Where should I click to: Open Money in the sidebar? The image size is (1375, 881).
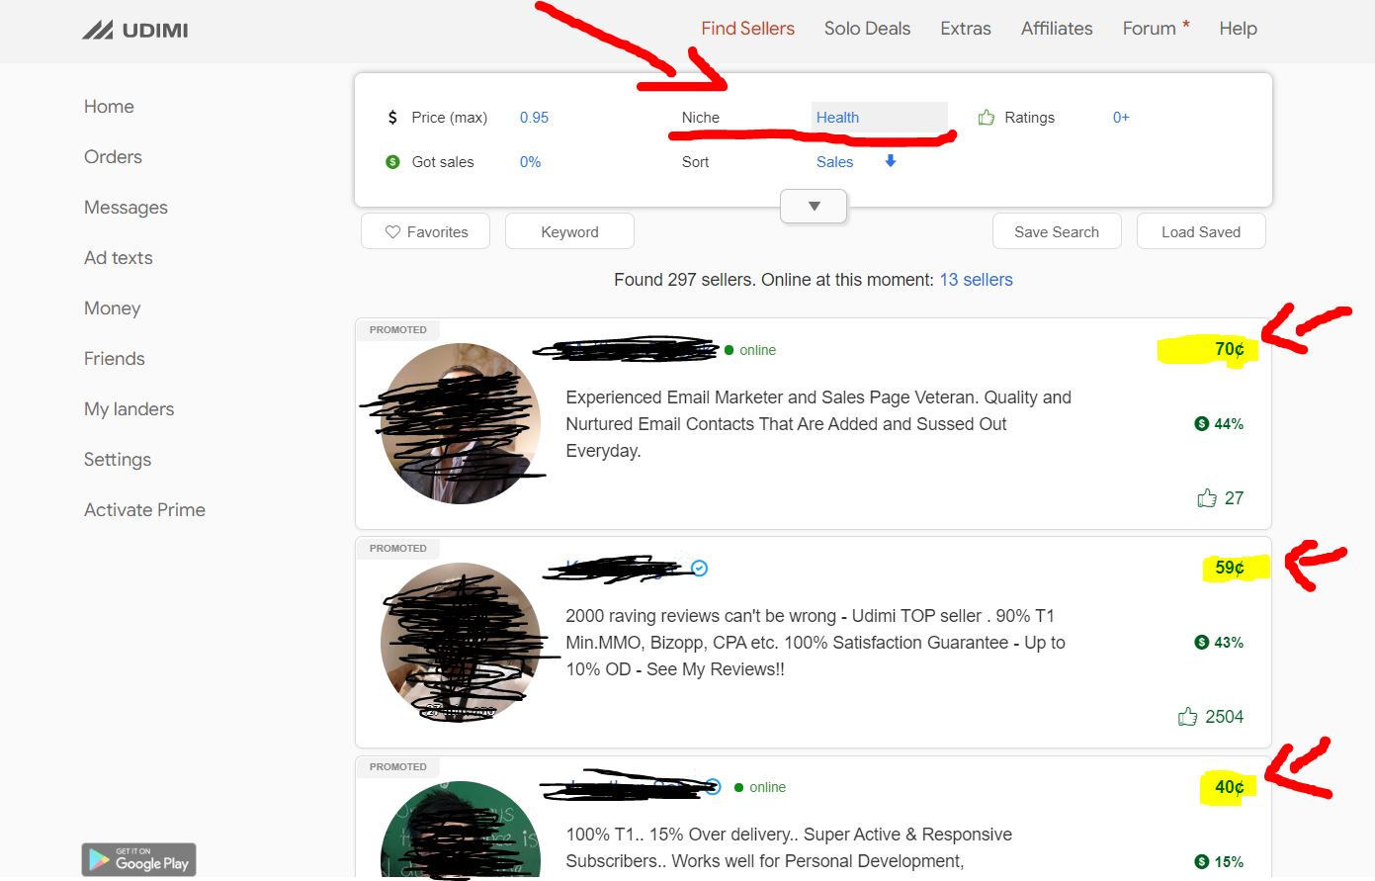pyautogui.click(x=112, y=308)
